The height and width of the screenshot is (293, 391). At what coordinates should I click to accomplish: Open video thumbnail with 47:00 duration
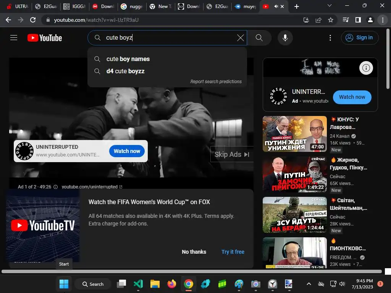point(295,134)
